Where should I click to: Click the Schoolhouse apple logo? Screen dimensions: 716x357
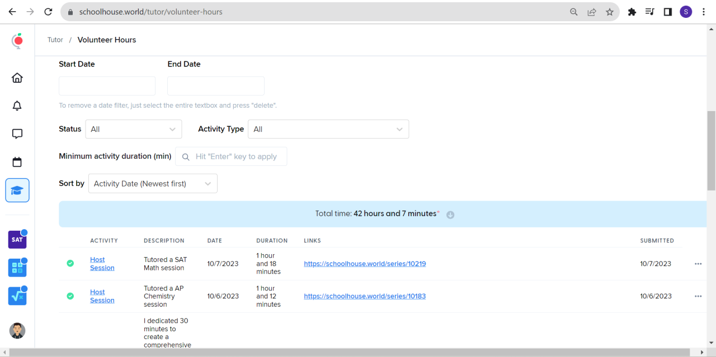[17, 41]
